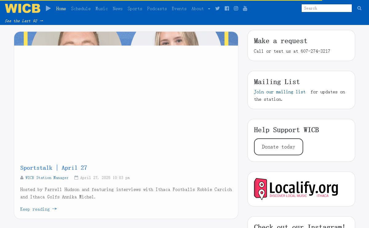Click the Make a request heading
Screen dimensions: 369x228
[x=280, y=41]
